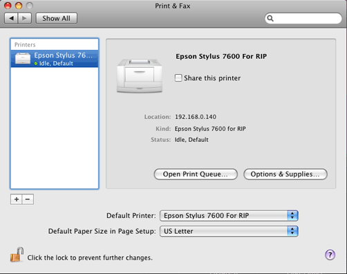Screen dimensions: 347x274
Task: Remove printer with minus button
Action: 28,199
